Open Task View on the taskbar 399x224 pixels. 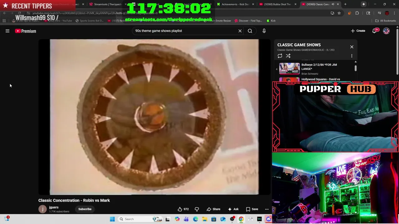coord(168,219)
